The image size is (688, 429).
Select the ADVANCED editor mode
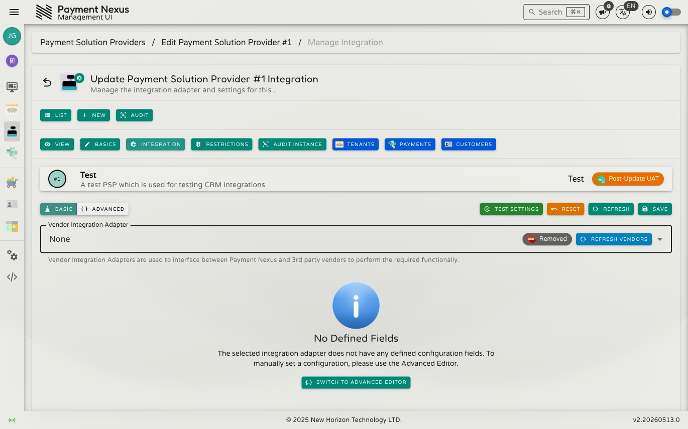tap(103, 209)
